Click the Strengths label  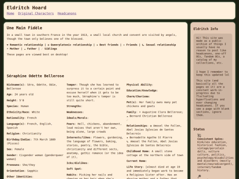(74, 106)
